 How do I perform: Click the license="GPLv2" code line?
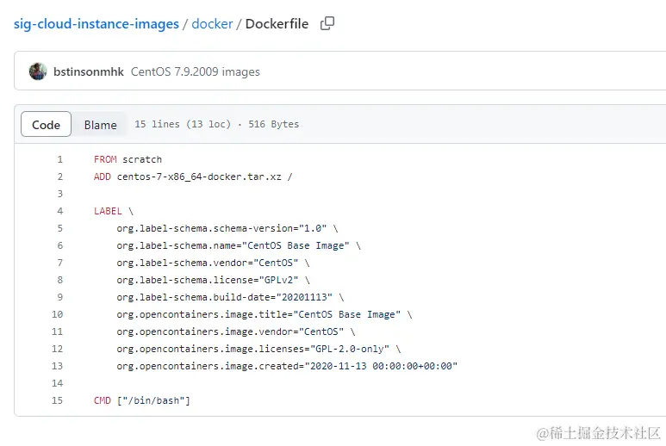[x=213, y=280]
